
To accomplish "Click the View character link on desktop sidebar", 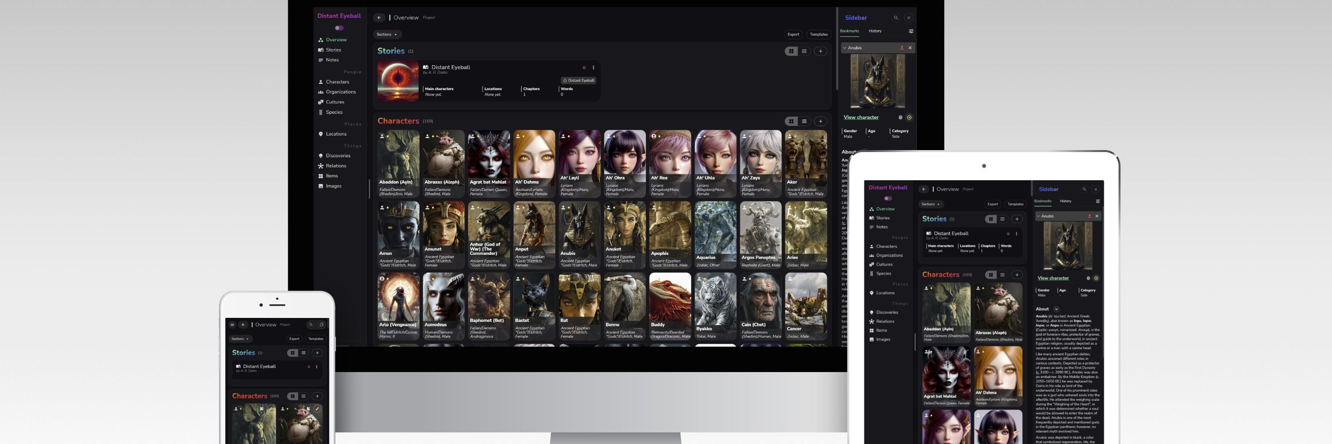I will pos(861,117).
